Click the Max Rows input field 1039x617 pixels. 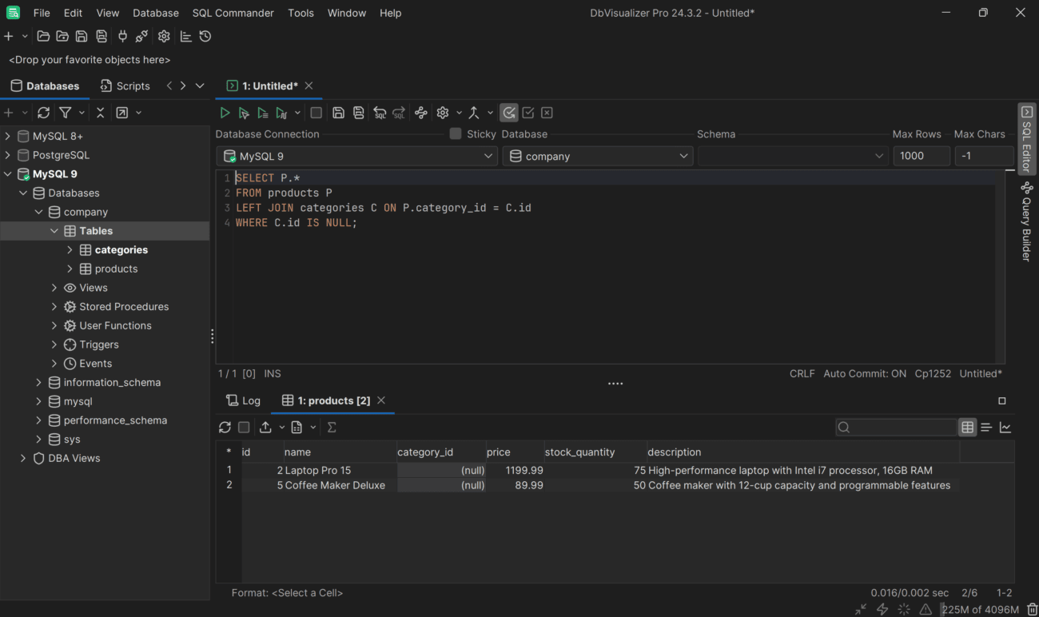click(x=922, y=156)
